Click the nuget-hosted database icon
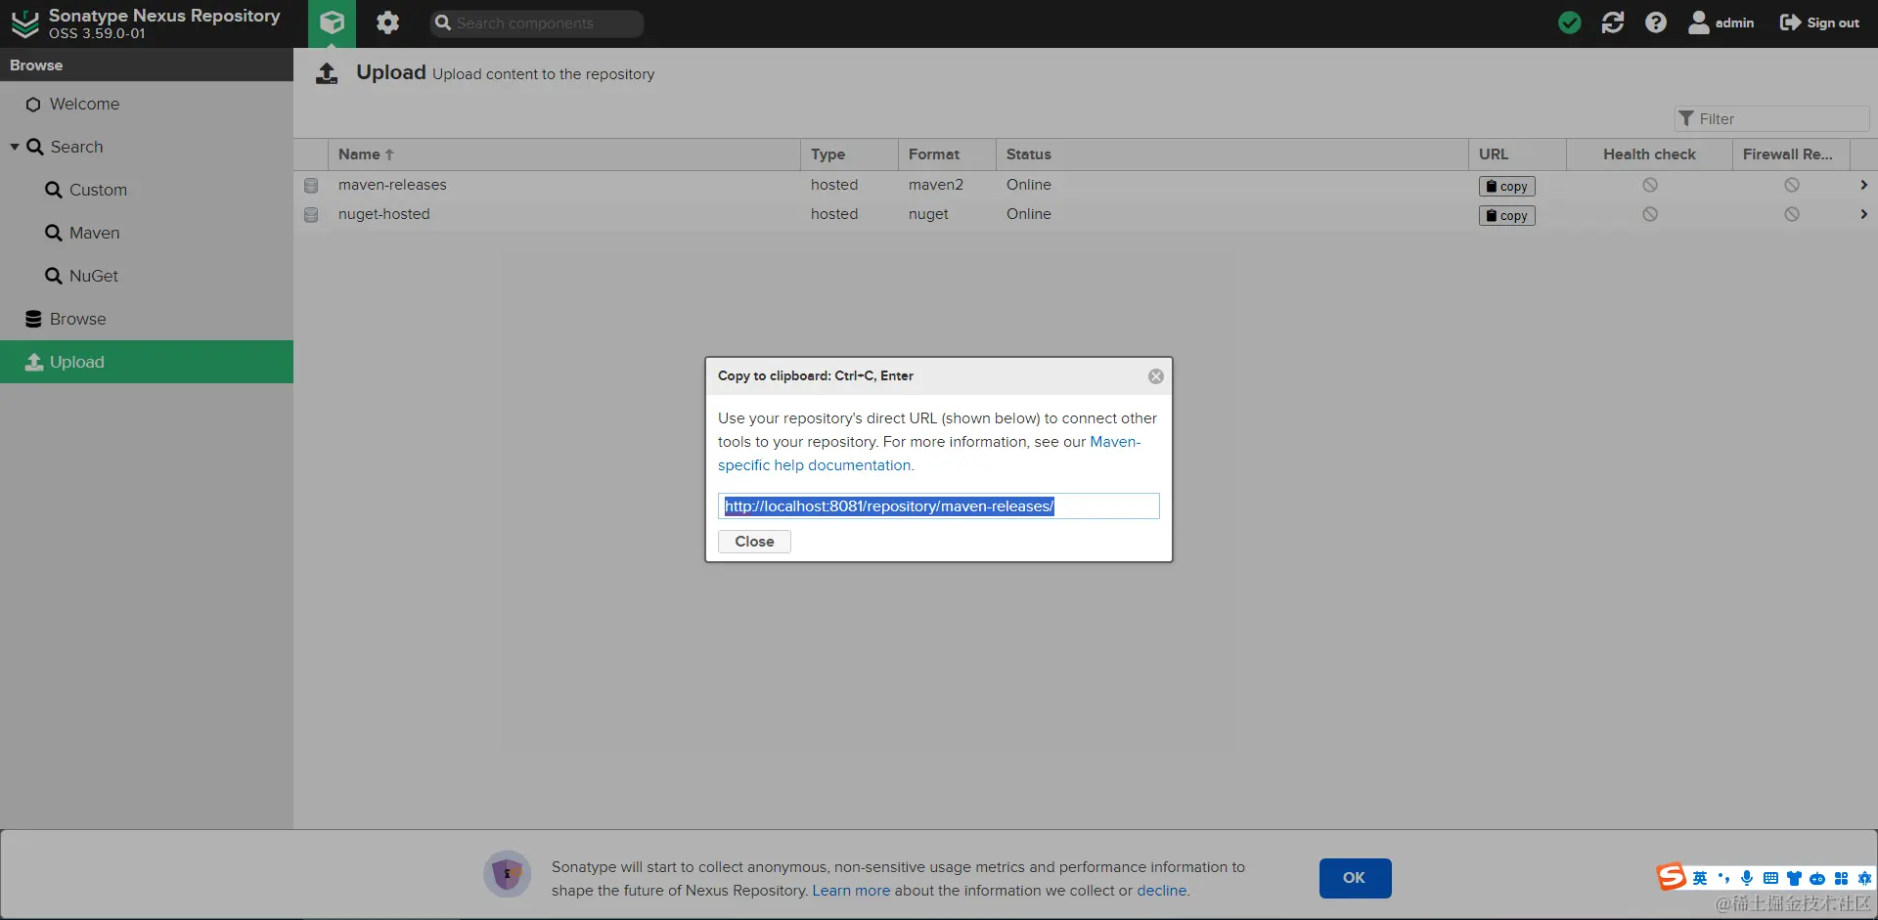Image resolution: width=1878 pixels, height=920 pixels. (x=311, y=214)
